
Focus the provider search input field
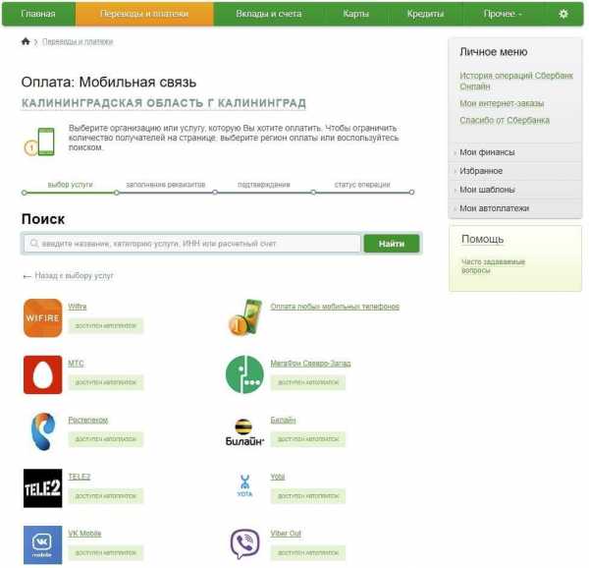coord(192,244)
